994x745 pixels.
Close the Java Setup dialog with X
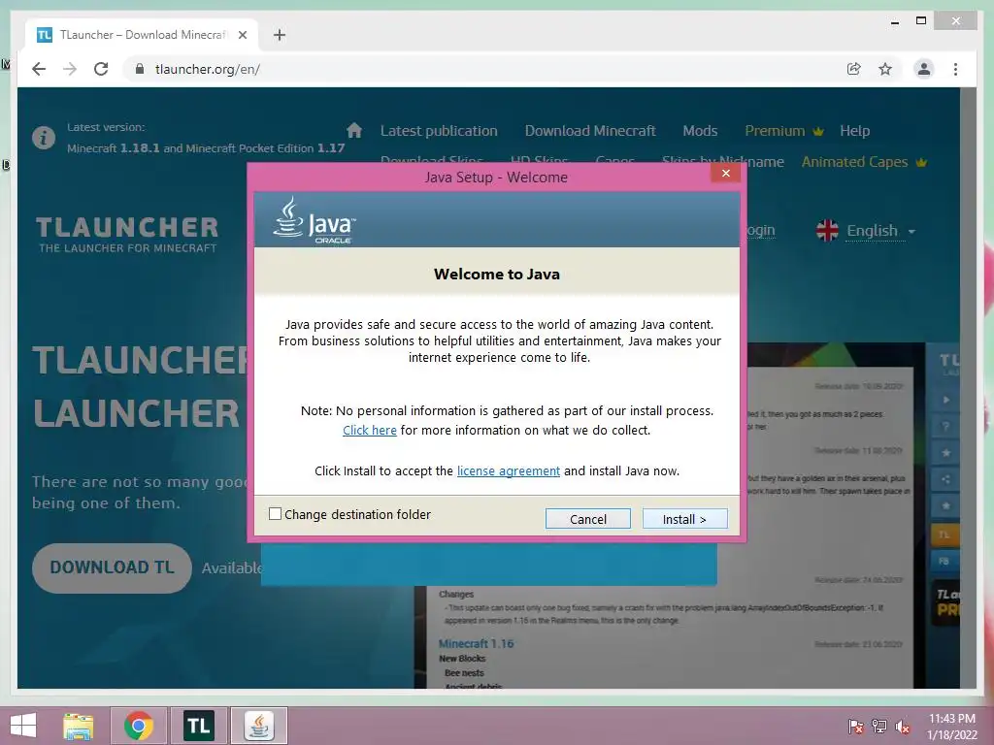(x=726, y=173)
